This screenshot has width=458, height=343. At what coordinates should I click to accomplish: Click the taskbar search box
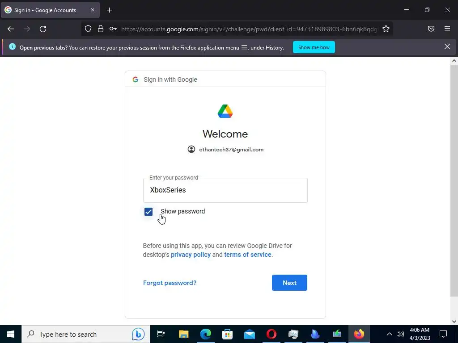86,334
